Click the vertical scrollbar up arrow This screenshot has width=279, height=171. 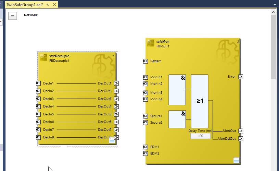click(x=273, y=12)
